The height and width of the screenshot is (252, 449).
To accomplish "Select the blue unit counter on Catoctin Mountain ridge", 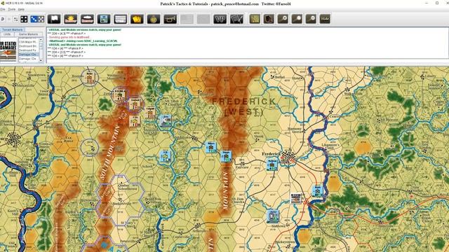I will (226, 156).
